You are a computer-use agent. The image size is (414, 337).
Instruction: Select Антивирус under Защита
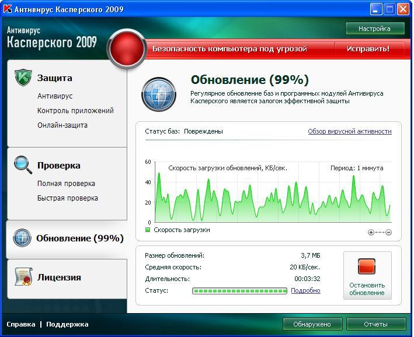[55, 96]
